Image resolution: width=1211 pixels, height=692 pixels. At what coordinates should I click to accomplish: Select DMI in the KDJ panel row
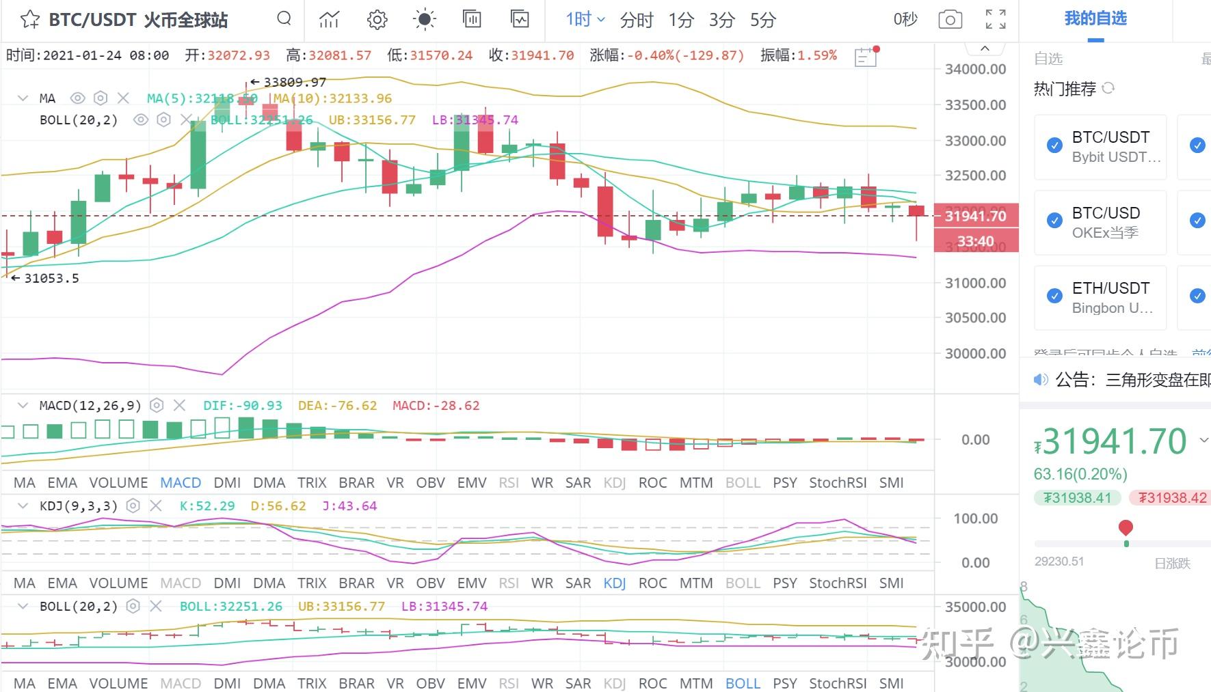(x=227, y=583)
